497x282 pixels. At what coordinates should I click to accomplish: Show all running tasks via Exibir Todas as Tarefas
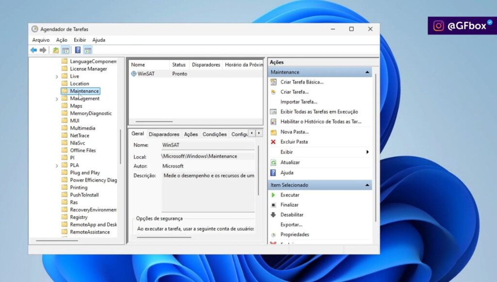(319, 112)
